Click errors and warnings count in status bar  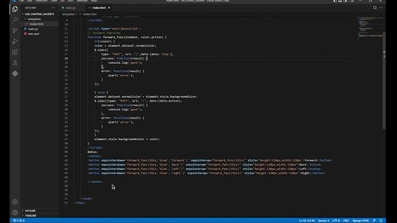[19, 221]
